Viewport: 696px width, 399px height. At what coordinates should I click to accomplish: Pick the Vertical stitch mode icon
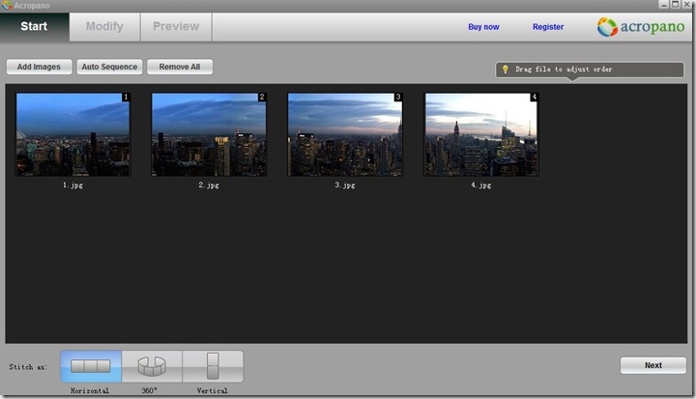213,366
